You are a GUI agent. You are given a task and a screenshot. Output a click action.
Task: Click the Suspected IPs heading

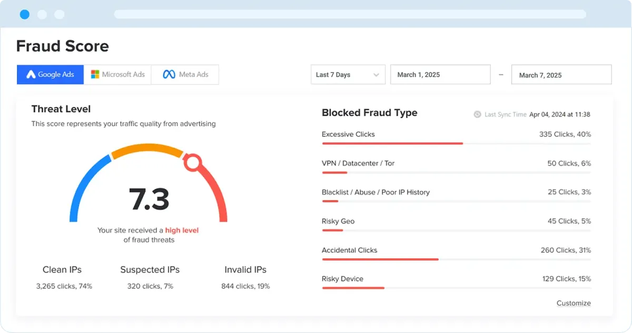click(150, 270)
